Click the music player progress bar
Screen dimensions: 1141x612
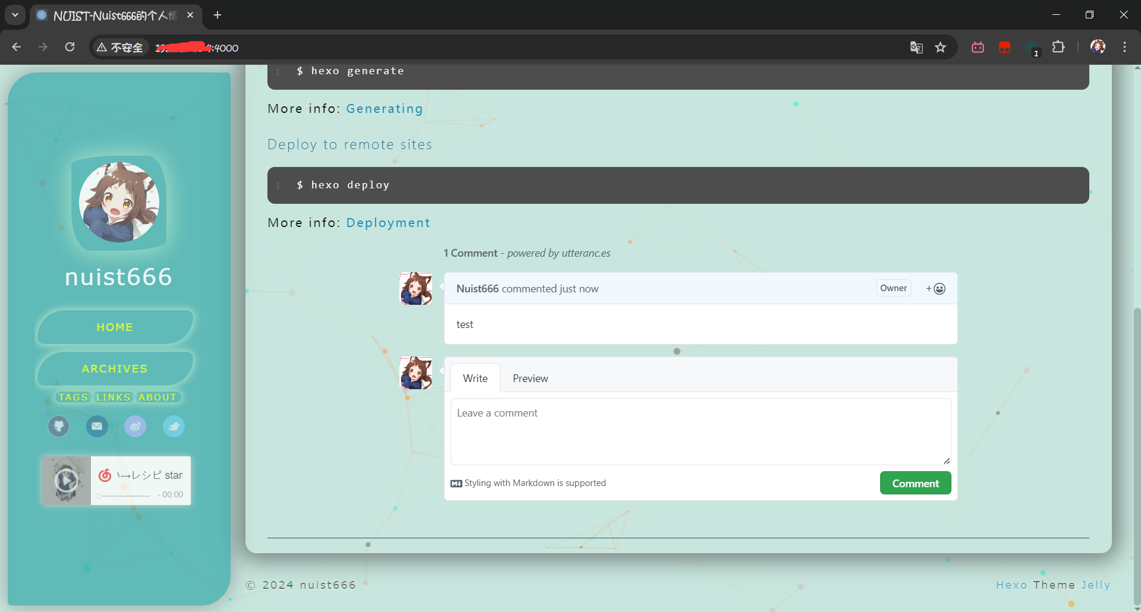tap(125, 495)
